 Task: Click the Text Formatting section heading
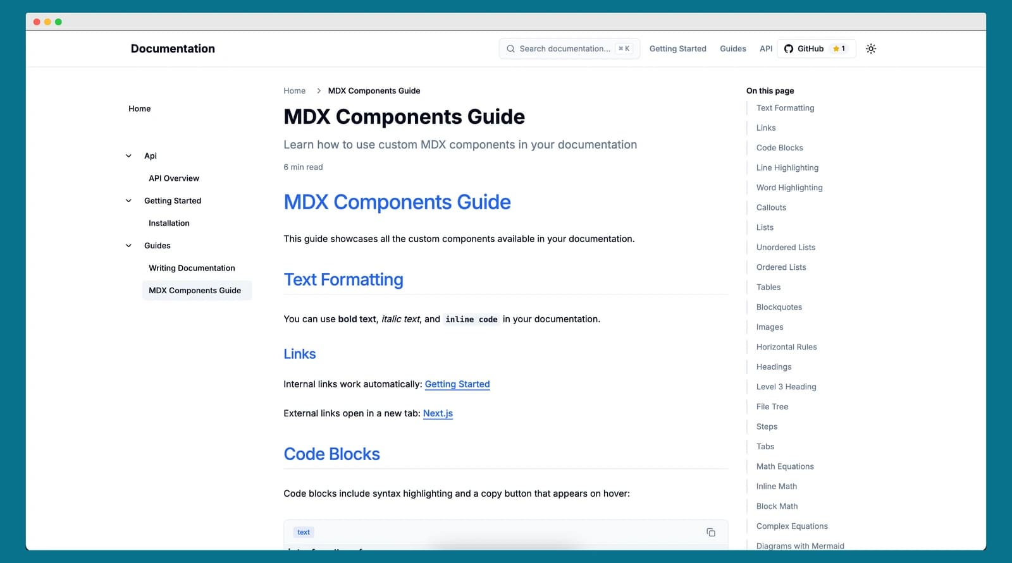pyautogui.click(x=343, y=279)
